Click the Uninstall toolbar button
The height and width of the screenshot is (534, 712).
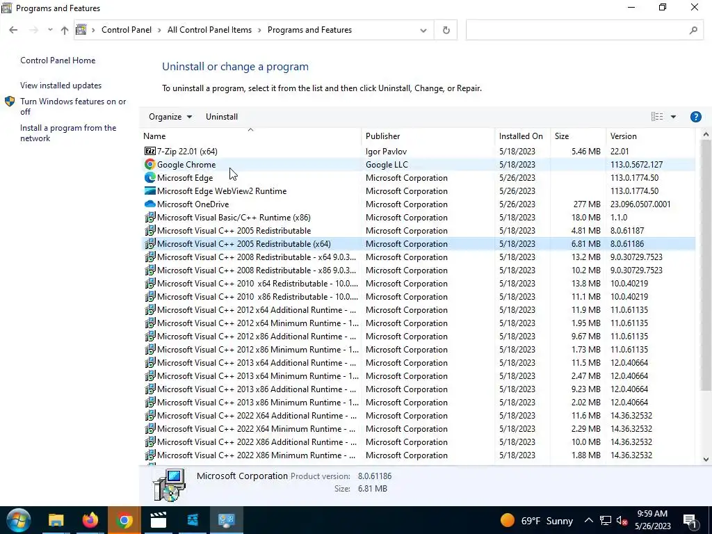222,117
